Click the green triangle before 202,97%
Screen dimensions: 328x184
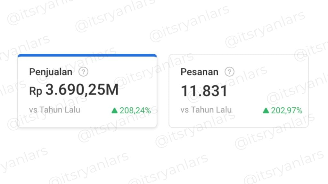(x=266, y=111)
